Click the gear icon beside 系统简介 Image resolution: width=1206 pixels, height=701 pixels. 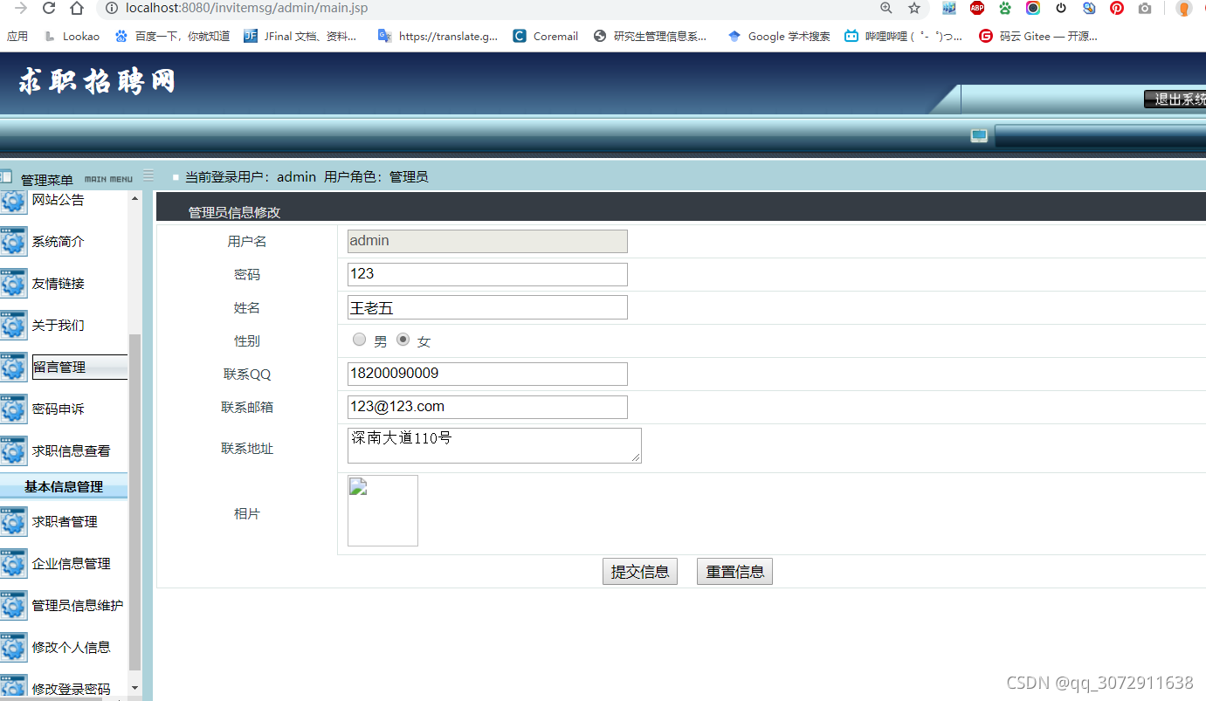[13, 242]
